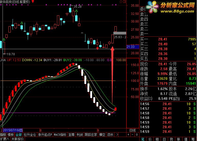Click the red up arrow beside the stock title
The height and width of the screenshot is (141, 197).
point(33,1)
